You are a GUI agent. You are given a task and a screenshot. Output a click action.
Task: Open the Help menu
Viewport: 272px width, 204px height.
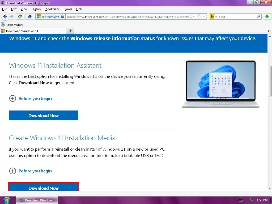click(x=79, y=9)
